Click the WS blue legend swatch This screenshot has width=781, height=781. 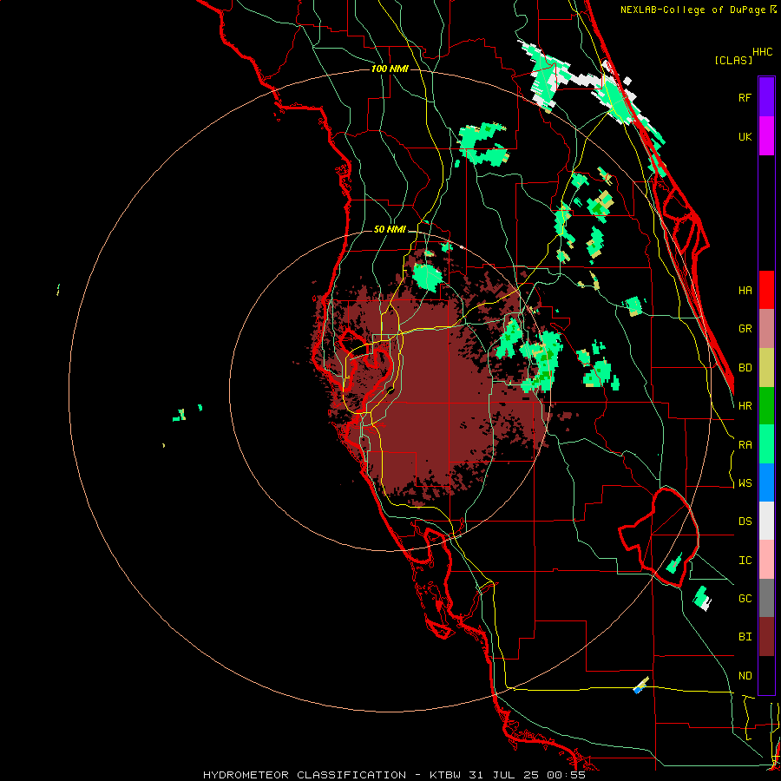click(766, 482)
